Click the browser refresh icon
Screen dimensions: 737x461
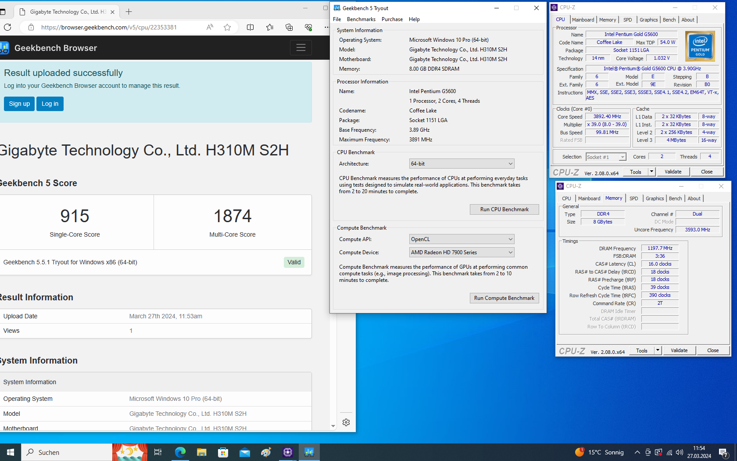[7, 27]
